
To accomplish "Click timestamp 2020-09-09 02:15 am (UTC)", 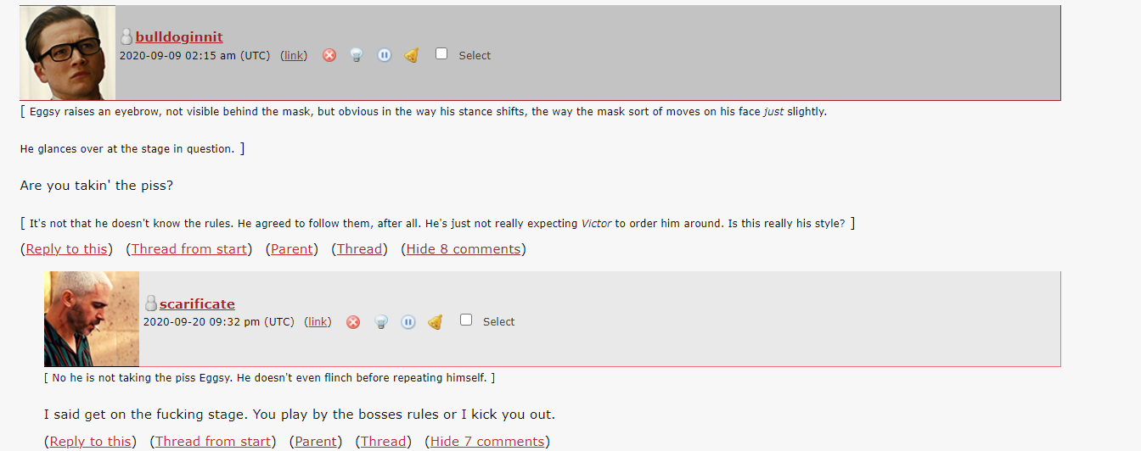I will pyautogui.click(x=194, y=55).
